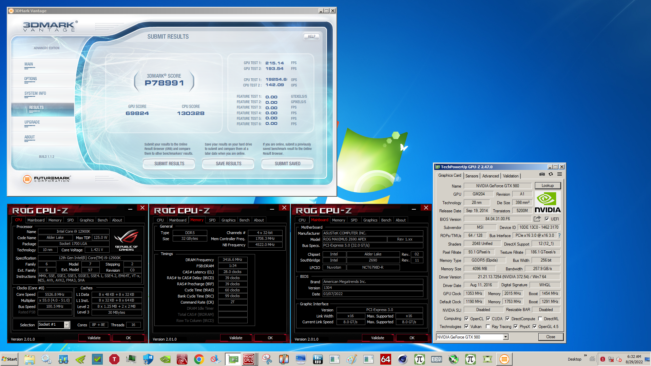Open the 3DMark orange icon in the taskbar
Image resolution: width=651 pixels, height=366 pixels.
click(504, 359)
